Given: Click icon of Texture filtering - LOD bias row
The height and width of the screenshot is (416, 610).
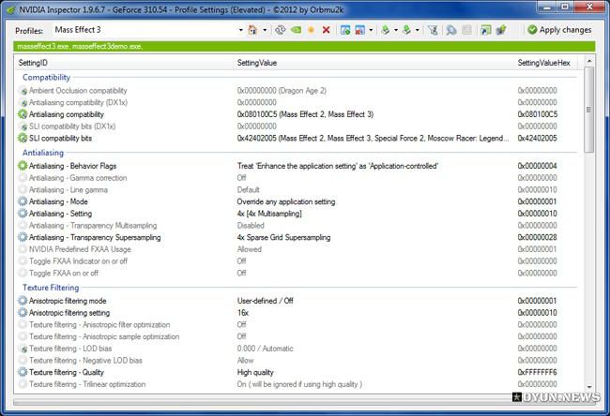Looking at the screenshot, I should [x=23, y=349].
